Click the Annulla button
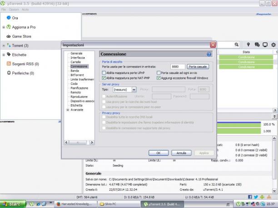Image resolution: width=278 pixels, height=208 pixels. click(x=181, y=153)
